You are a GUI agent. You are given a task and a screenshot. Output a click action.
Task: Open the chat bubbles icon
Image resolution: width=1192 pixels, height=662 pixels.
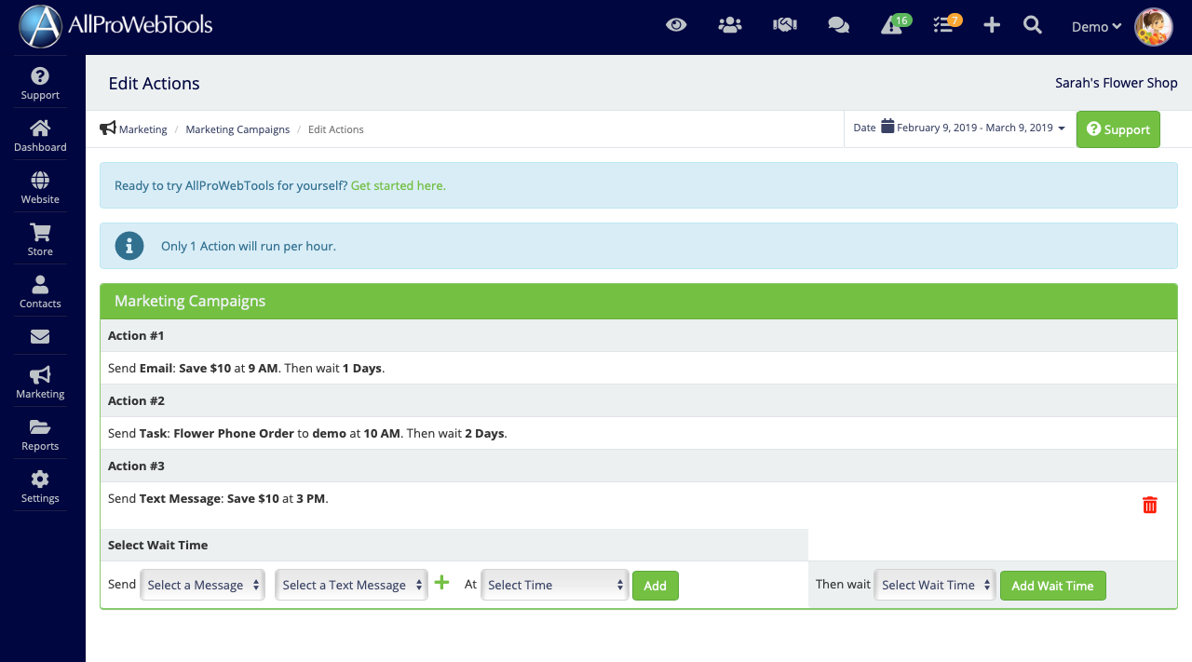838,25
